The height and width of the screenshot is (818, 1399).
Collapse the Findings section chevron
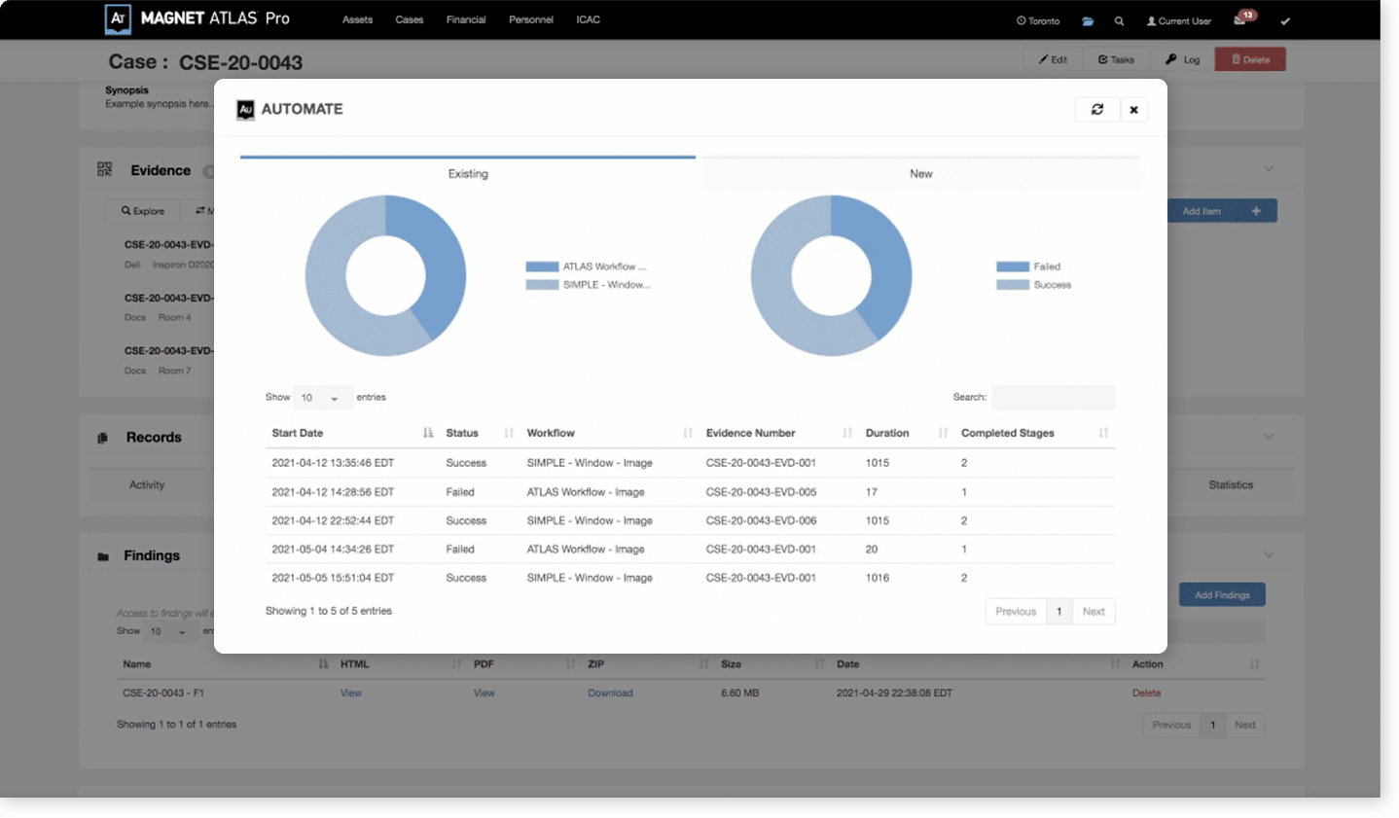point(1269,555)
